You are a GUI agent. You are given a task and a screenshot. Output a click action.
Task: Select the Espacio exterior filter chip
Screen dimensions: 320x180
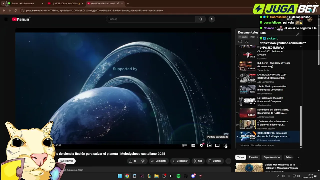[272, 157]
